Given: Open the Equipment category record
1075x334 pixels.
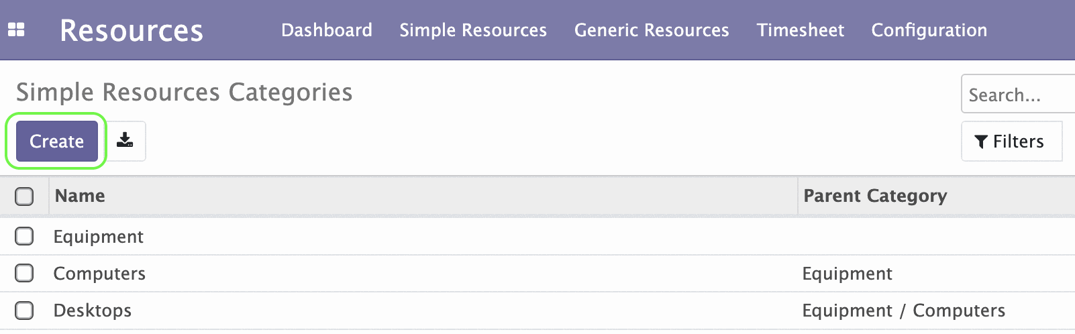Looking at the screenshot, I should click(99, 237).
